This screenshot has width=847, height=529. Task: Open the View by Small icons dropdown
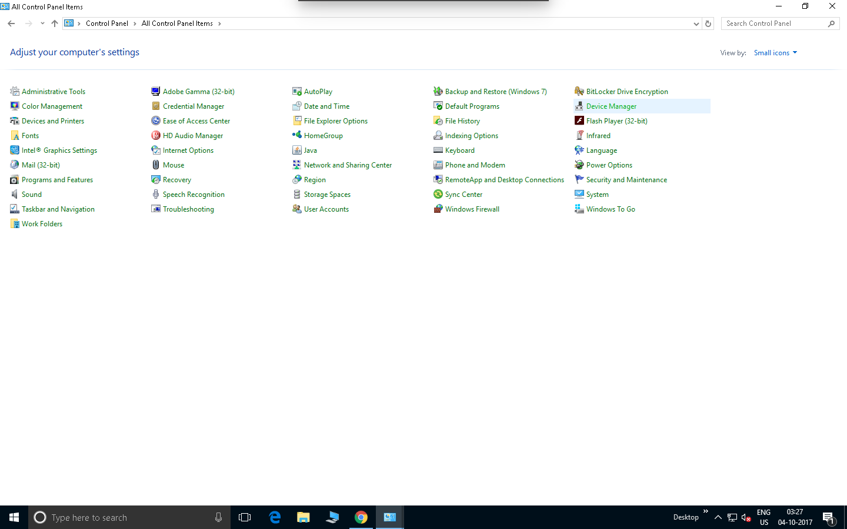775,53
